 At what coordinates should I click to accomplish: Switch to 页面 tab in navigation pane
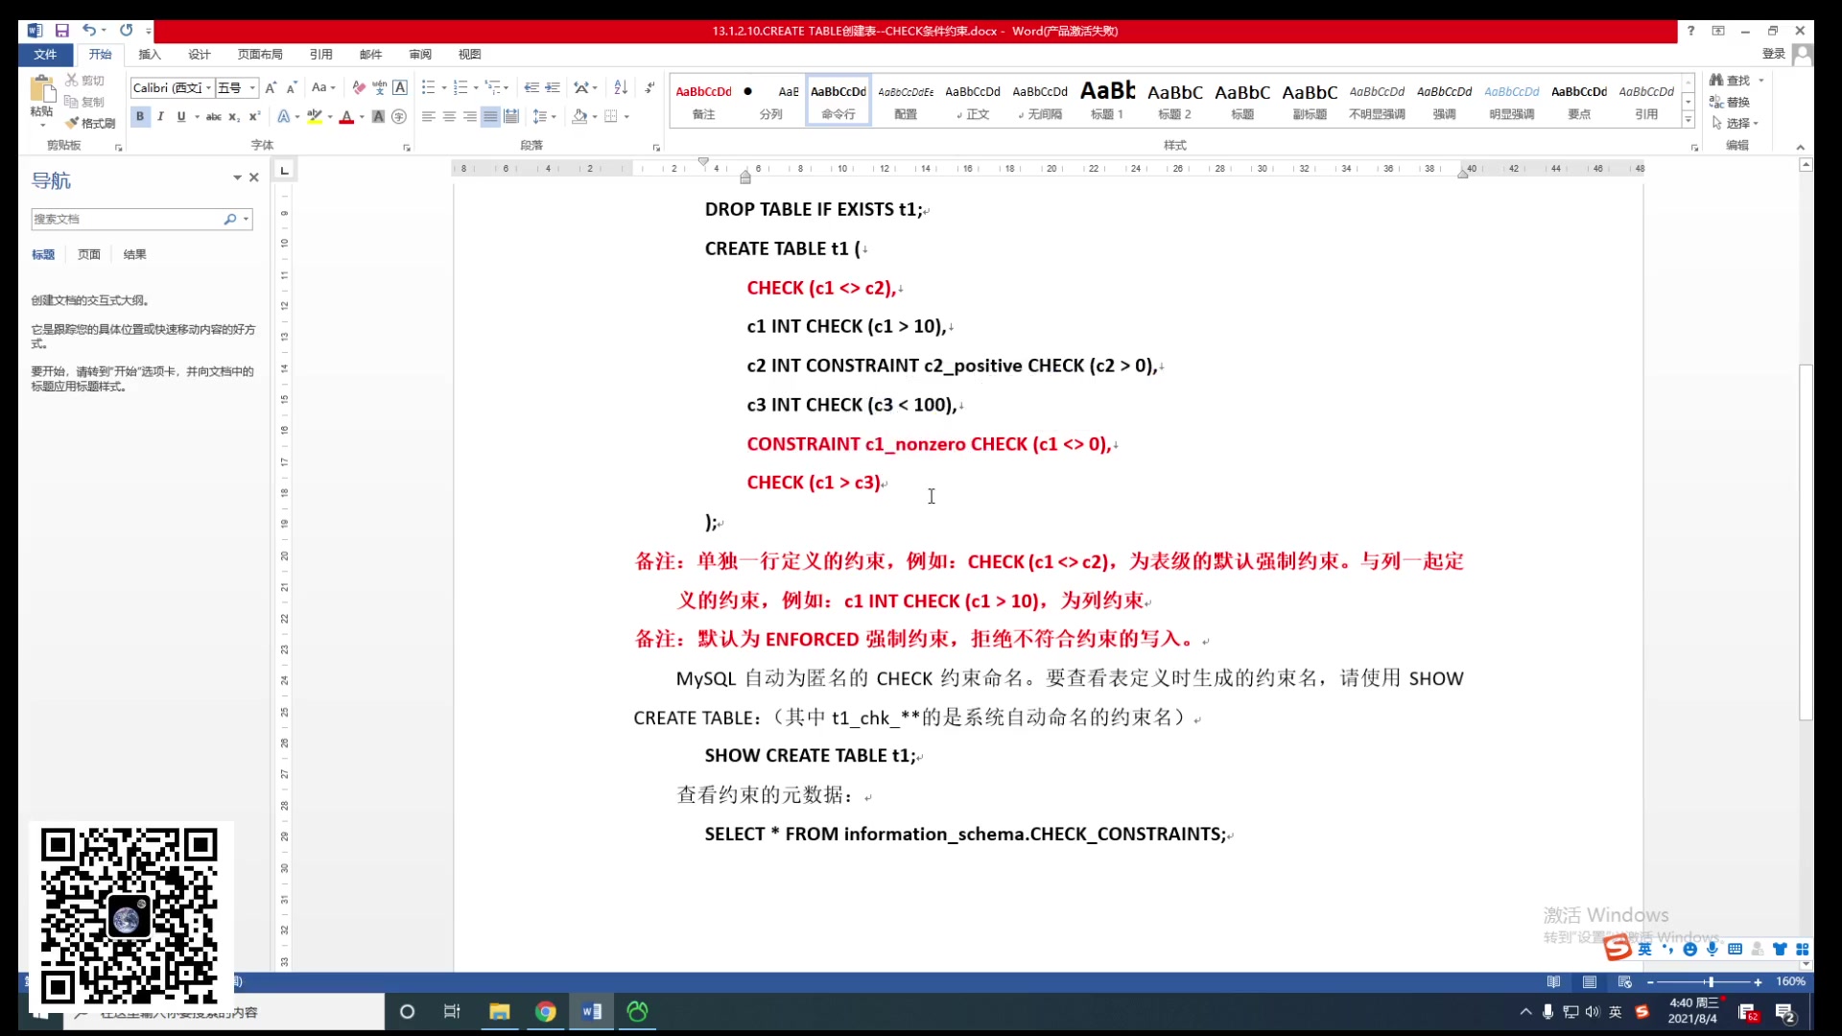(89, 254)
